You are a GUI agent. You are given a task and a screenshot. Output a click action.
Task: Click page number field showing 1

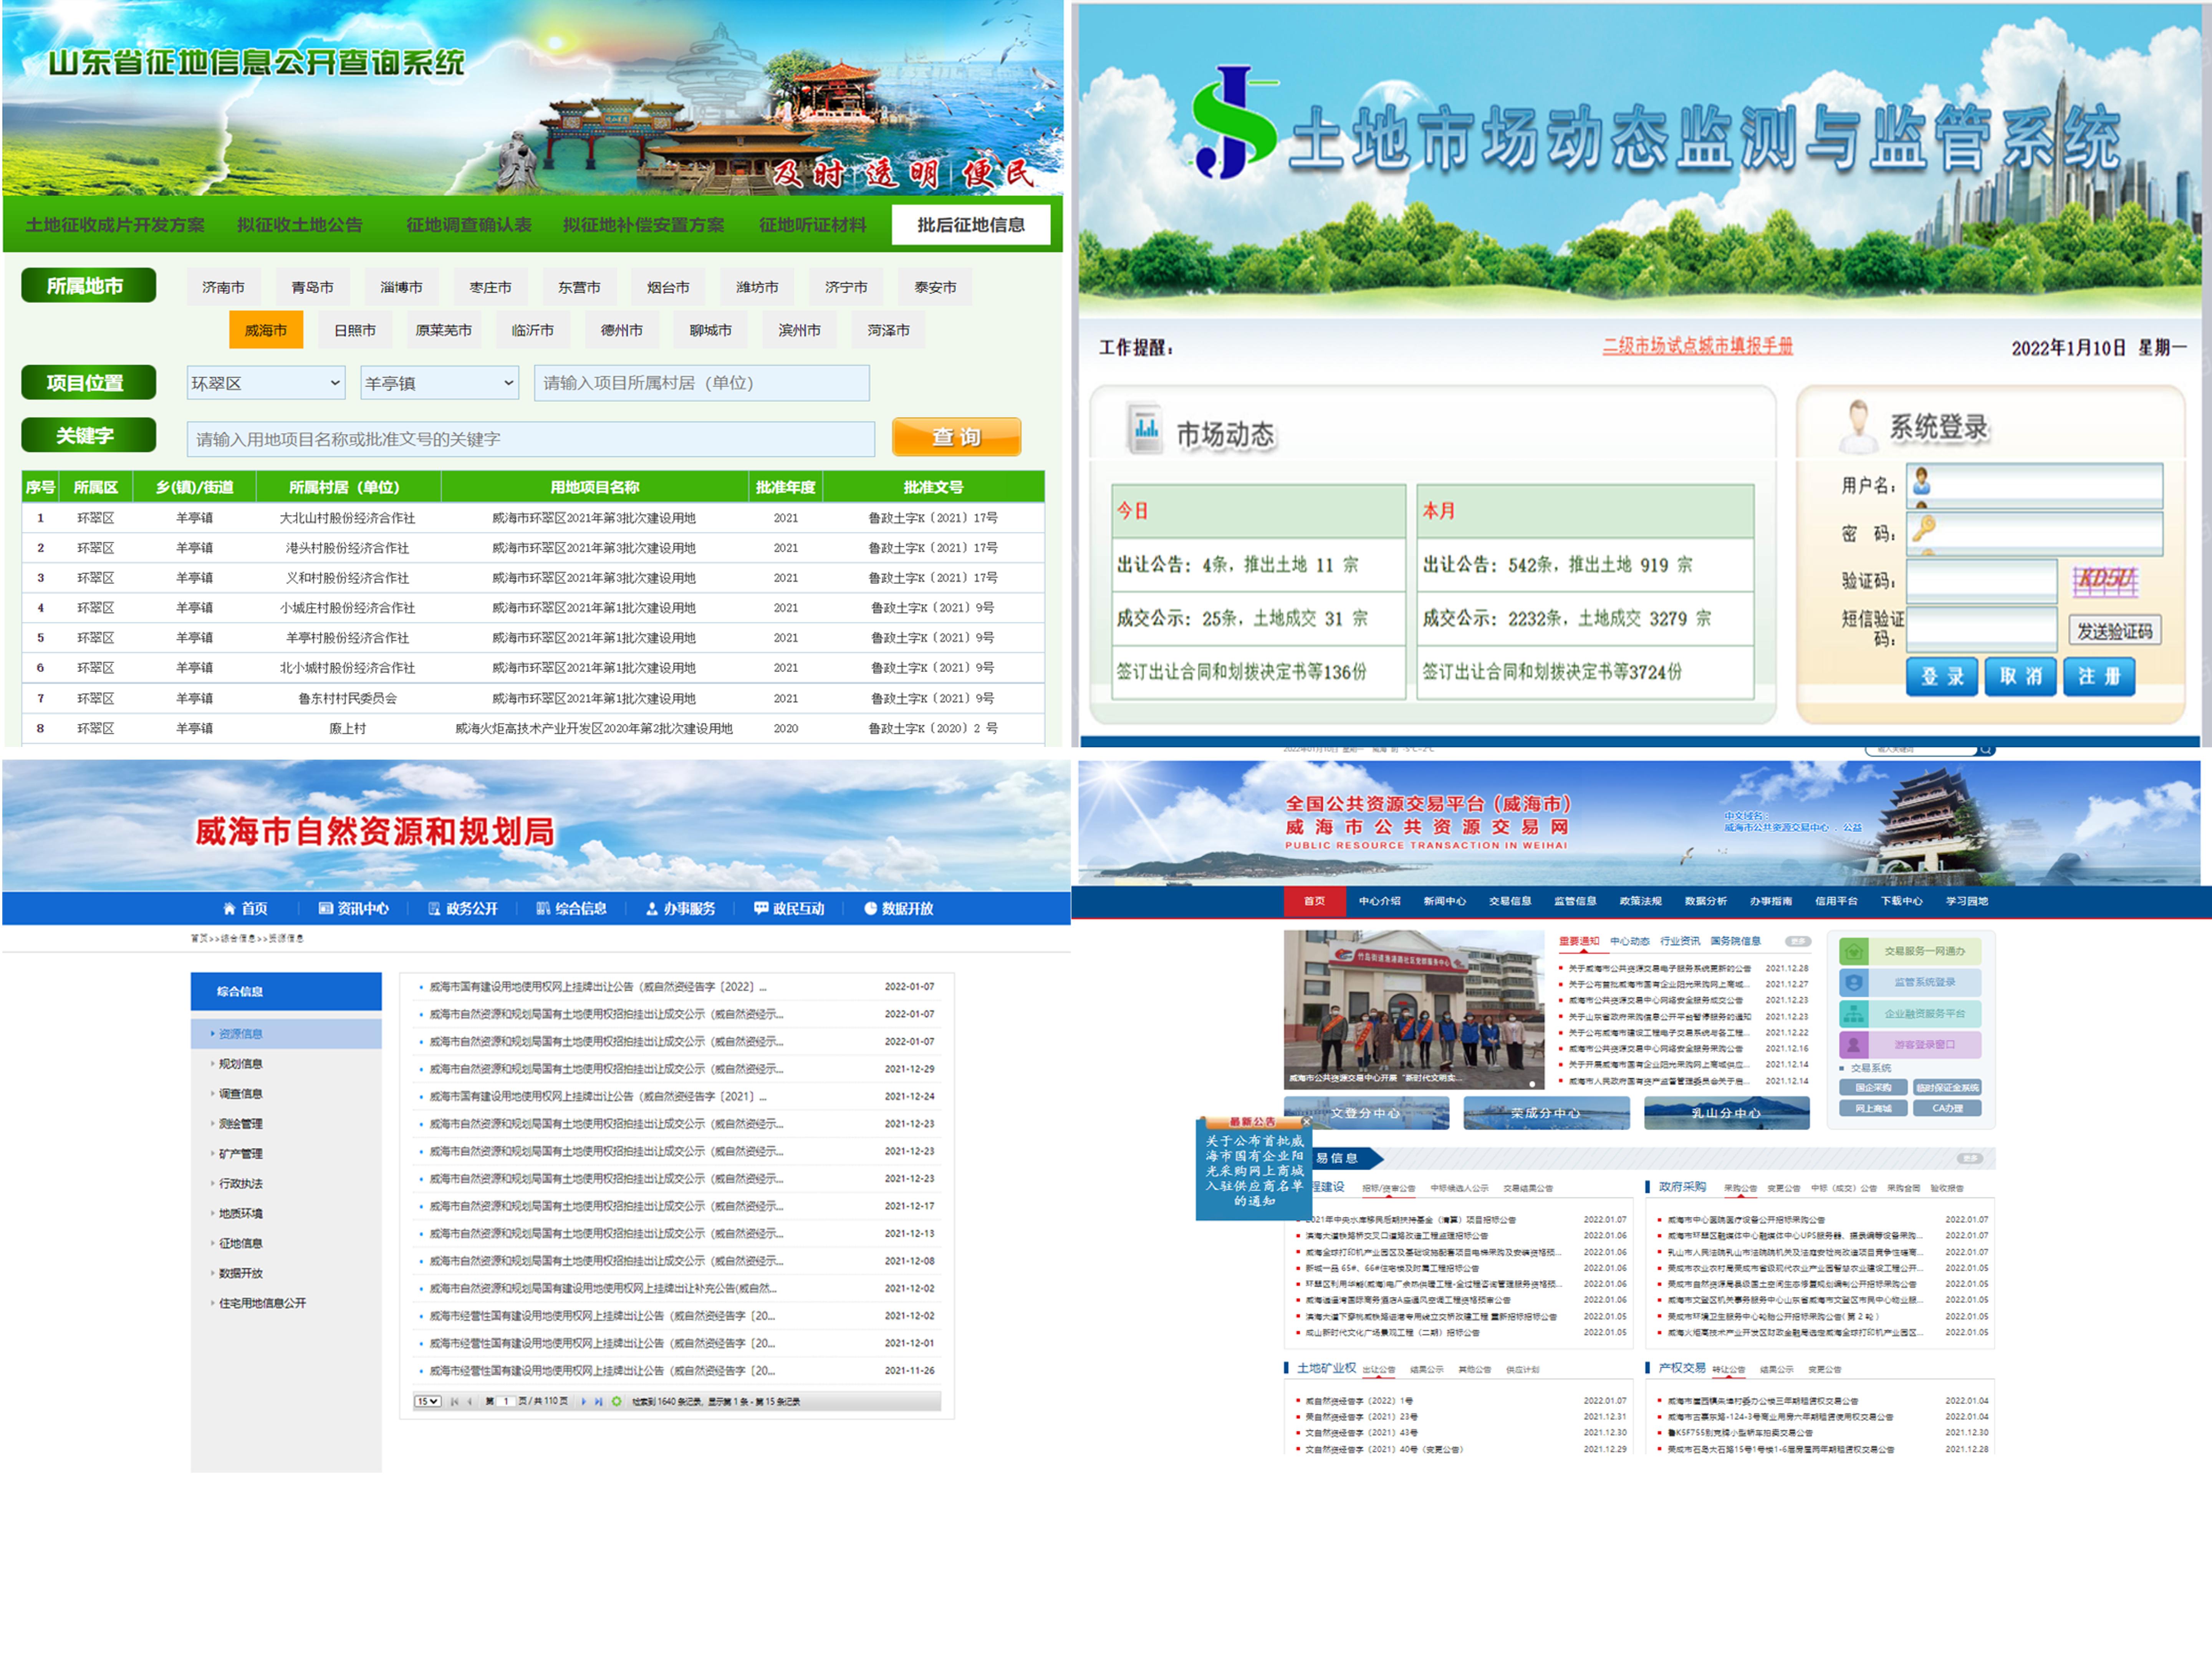[x=506, y=1402]
